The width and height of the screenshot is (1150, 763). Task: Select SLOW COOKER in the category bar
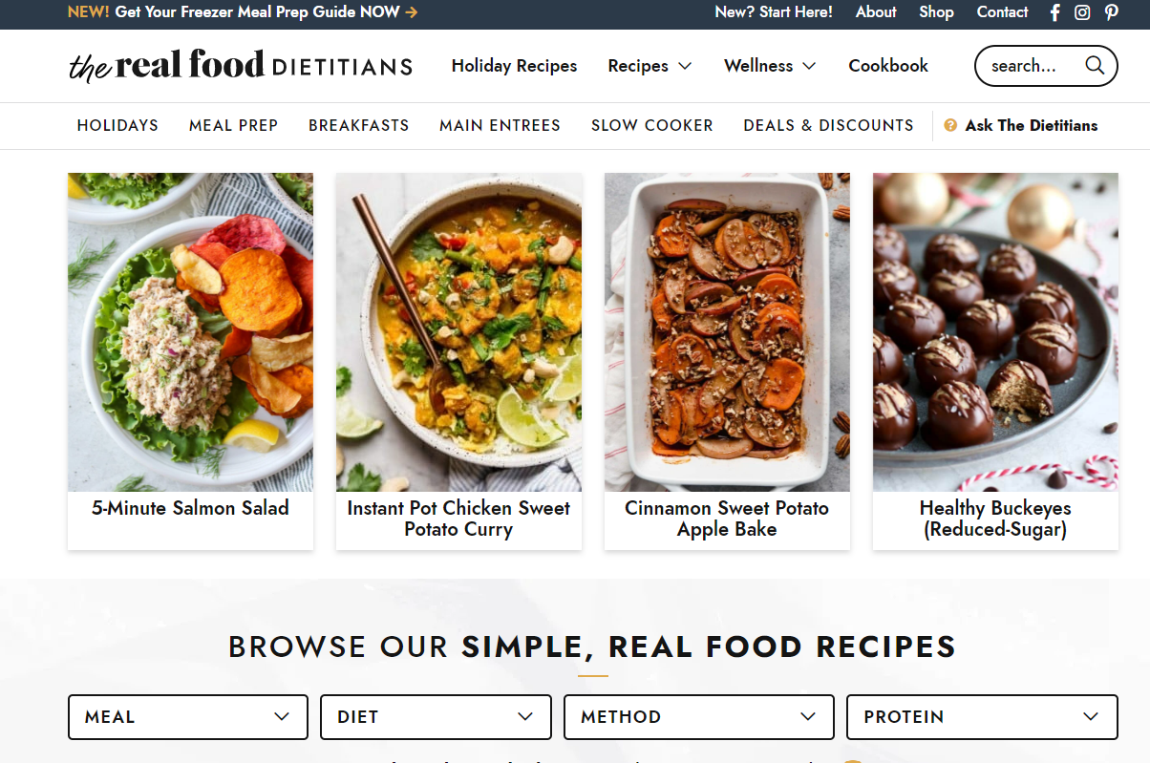pyautogui.click(x=652, y=125)
